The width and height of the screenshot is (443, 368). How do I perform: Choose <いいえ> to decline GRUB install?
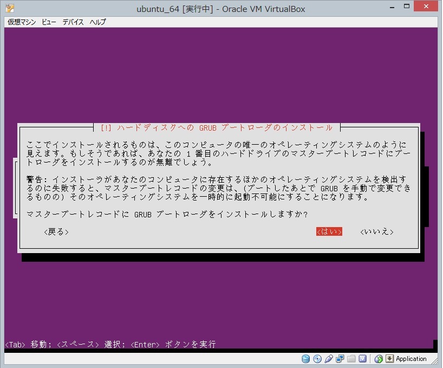pos(377,231)
